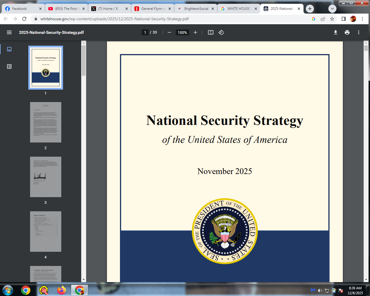This screenshot has width=370, height=296.
Task: Print the PDF document
Action: tap(347, 32)
